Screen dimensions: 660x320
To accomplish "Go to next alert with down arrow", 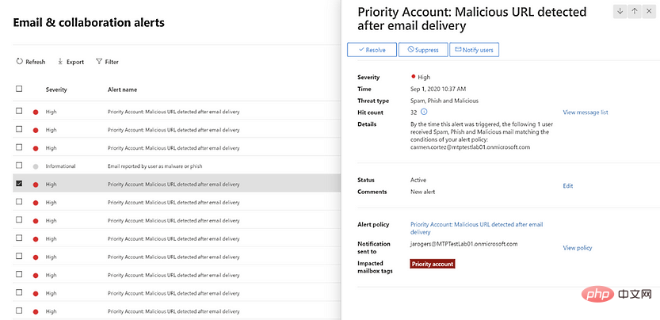I will pyautogui.click(x=620, y=11).
